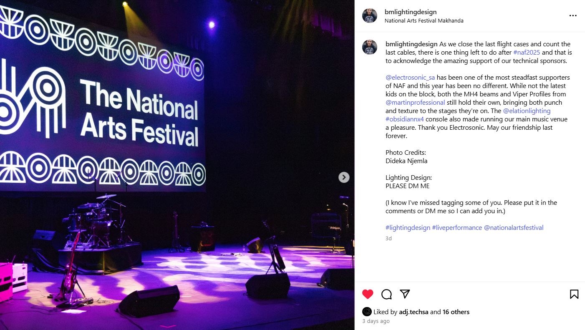View the 16 others who liked

click(456, 312)
